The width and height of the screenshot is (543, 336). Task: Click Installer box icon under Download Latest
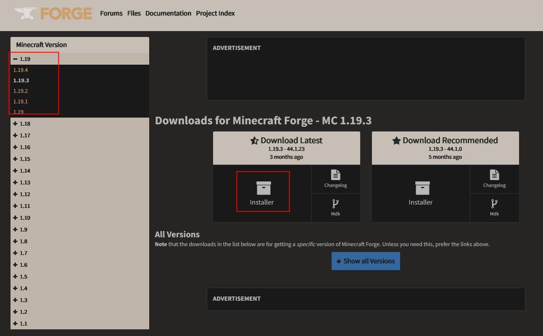point(264,188)
